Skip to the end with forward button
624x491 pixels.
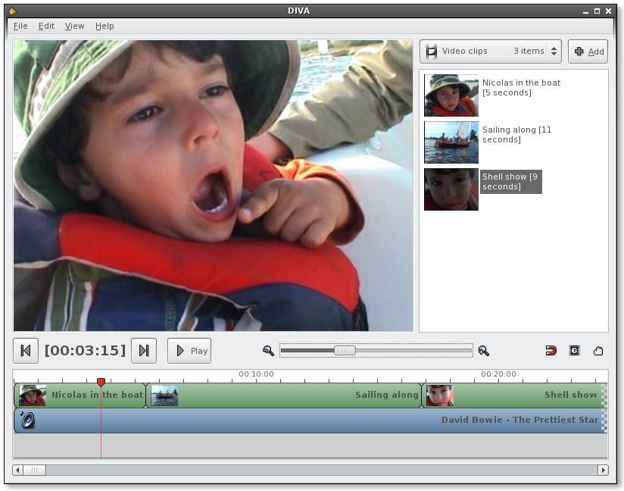[144, 351]
